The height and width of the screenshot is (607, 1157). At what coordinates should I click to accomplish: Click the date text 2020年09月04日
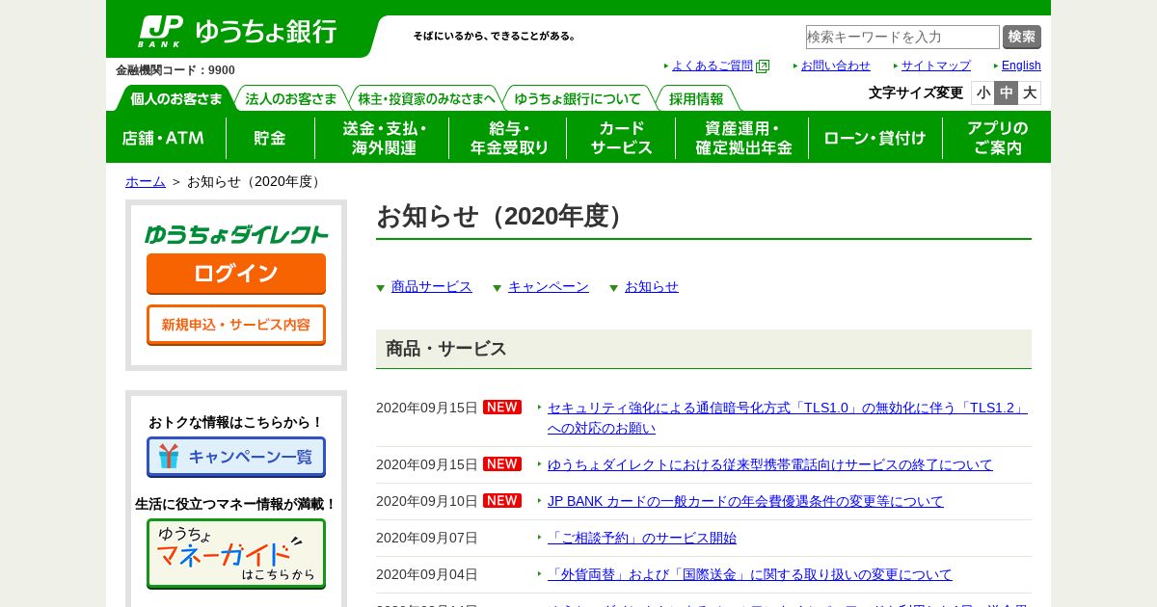coord(427,574)
